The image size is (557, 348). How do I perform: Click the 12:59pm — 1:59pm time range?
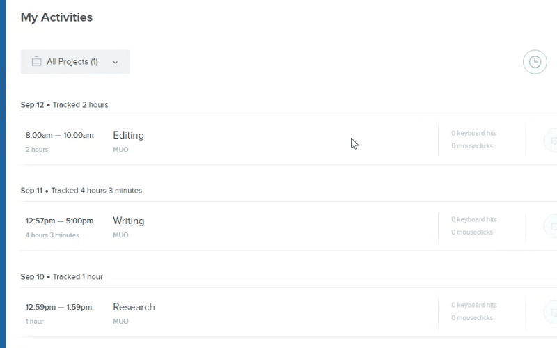[x=58, y=307]
